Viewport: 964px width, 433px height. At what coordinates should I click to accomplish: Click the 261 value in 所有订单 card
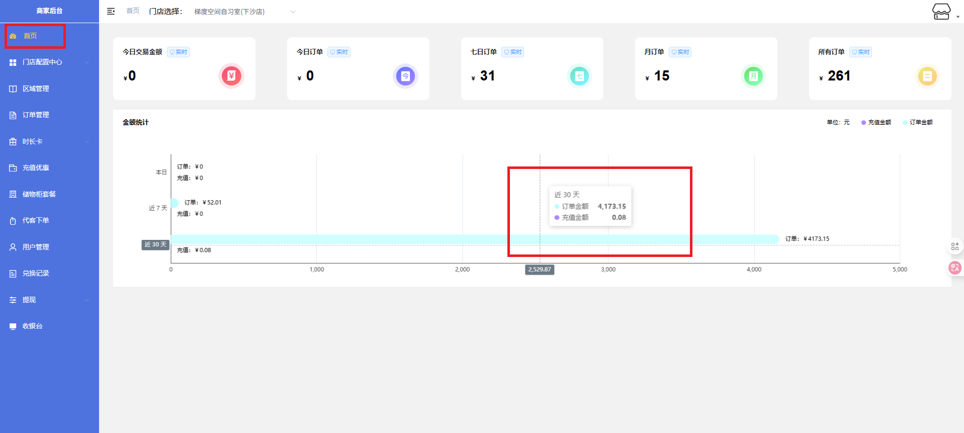839,76
